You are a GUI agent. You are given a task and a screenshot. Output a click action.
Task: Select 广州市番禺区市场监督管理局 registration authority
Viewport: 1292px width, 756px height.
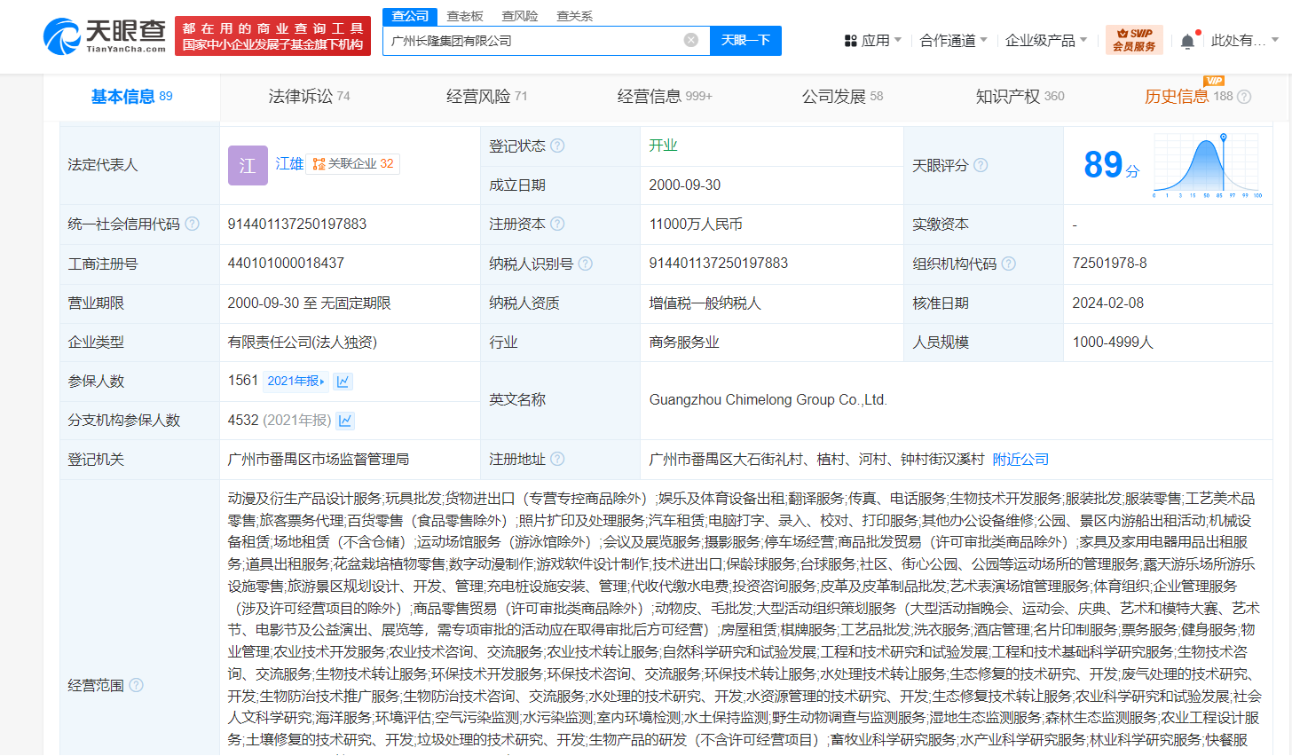(x=319, y=459)
